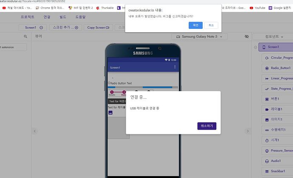Image resolution: width=293 pixels, height=178 pixels.
Task: Click the phone preview three-dot menu
Action: (x=175, y=67)
